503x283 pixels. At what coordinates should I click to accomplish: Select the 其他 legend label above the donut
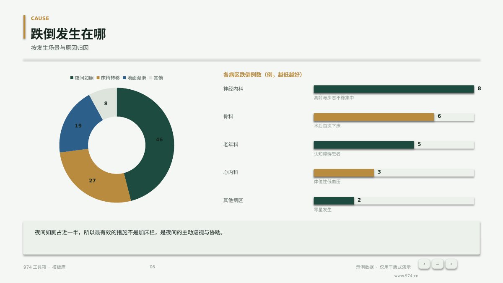(158, 78)
